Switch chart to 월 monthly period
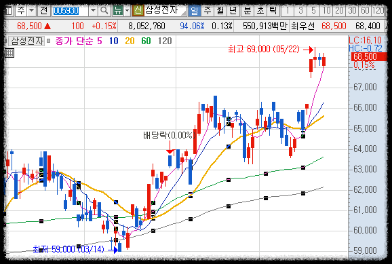 pos(220,11)
